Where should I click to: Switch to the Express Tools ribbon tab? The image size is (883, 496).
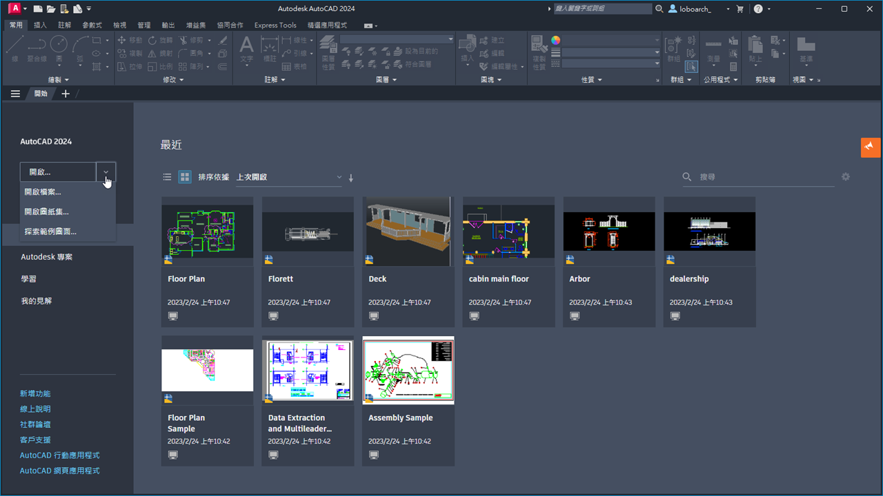tap(275, 25)
